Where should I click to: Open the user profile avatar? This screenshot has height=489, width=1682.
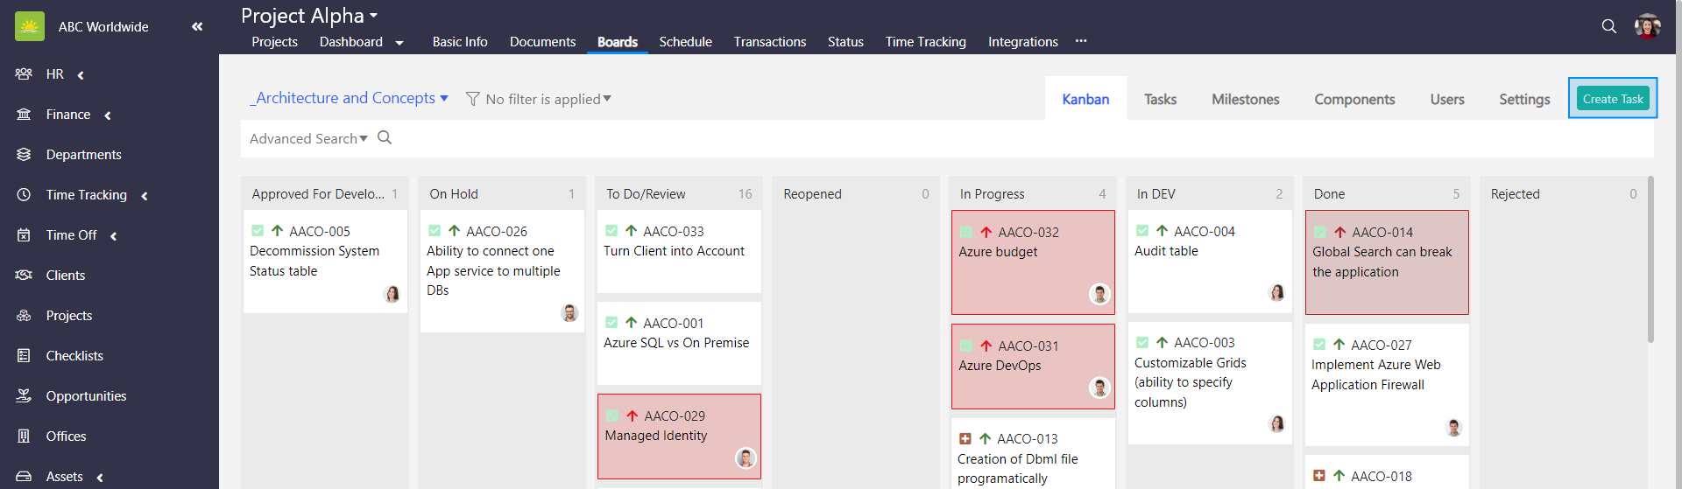tap(1647, 26)
